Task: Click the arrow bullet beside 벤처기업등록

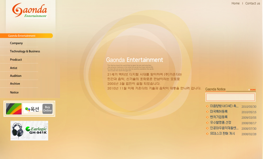Action: [x=207, y=117]
